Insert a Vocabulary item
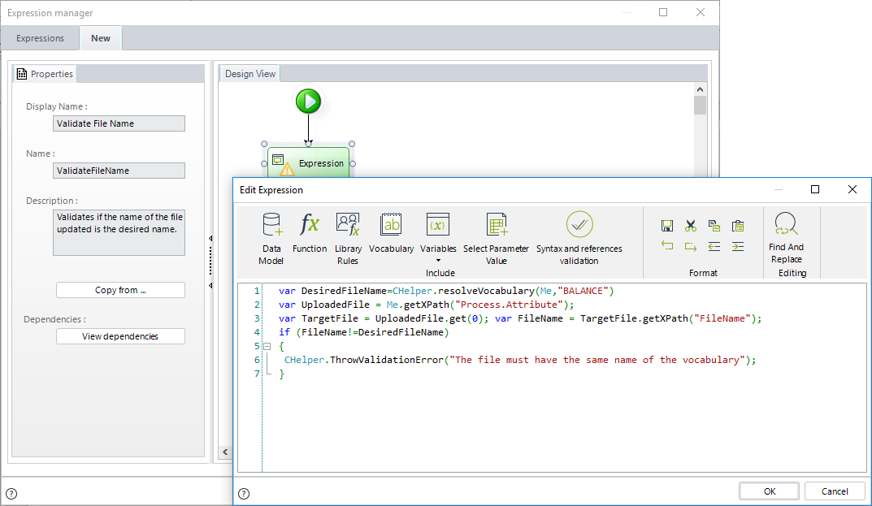 (391, 233)
